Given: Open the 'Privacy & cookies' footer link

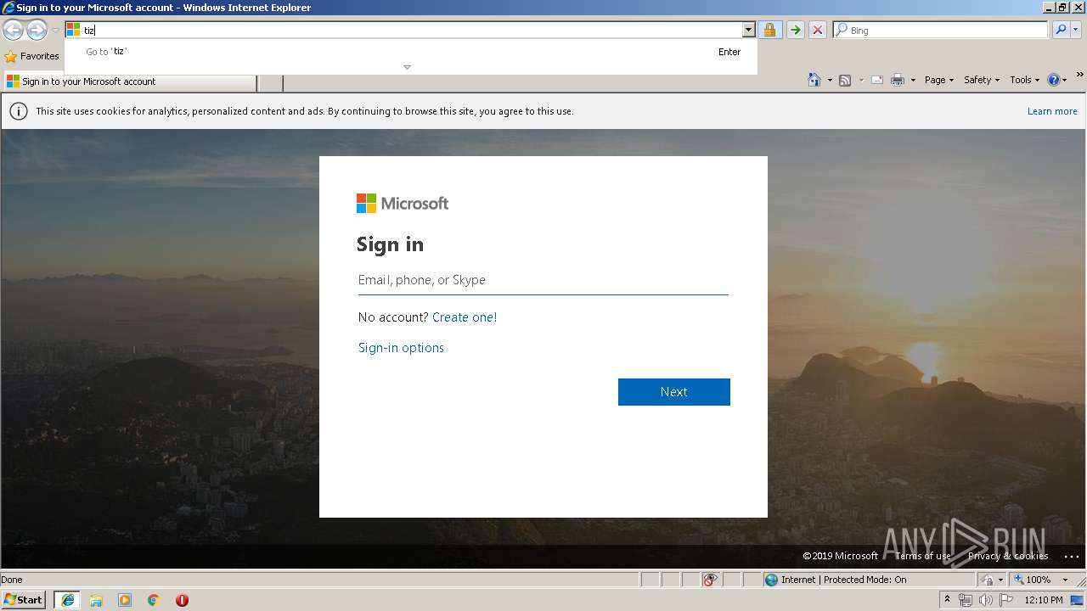Looking at the screenshot, I should pyautogui.click(x=1008, y=556).
